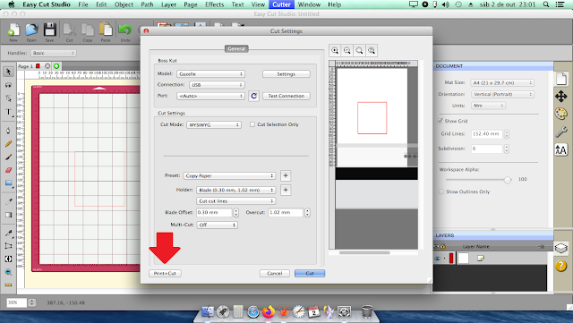The image size is (573, 323).
Task: Select the Measure ruler tool
Action: pyautogui.click(x=8, y=285)
